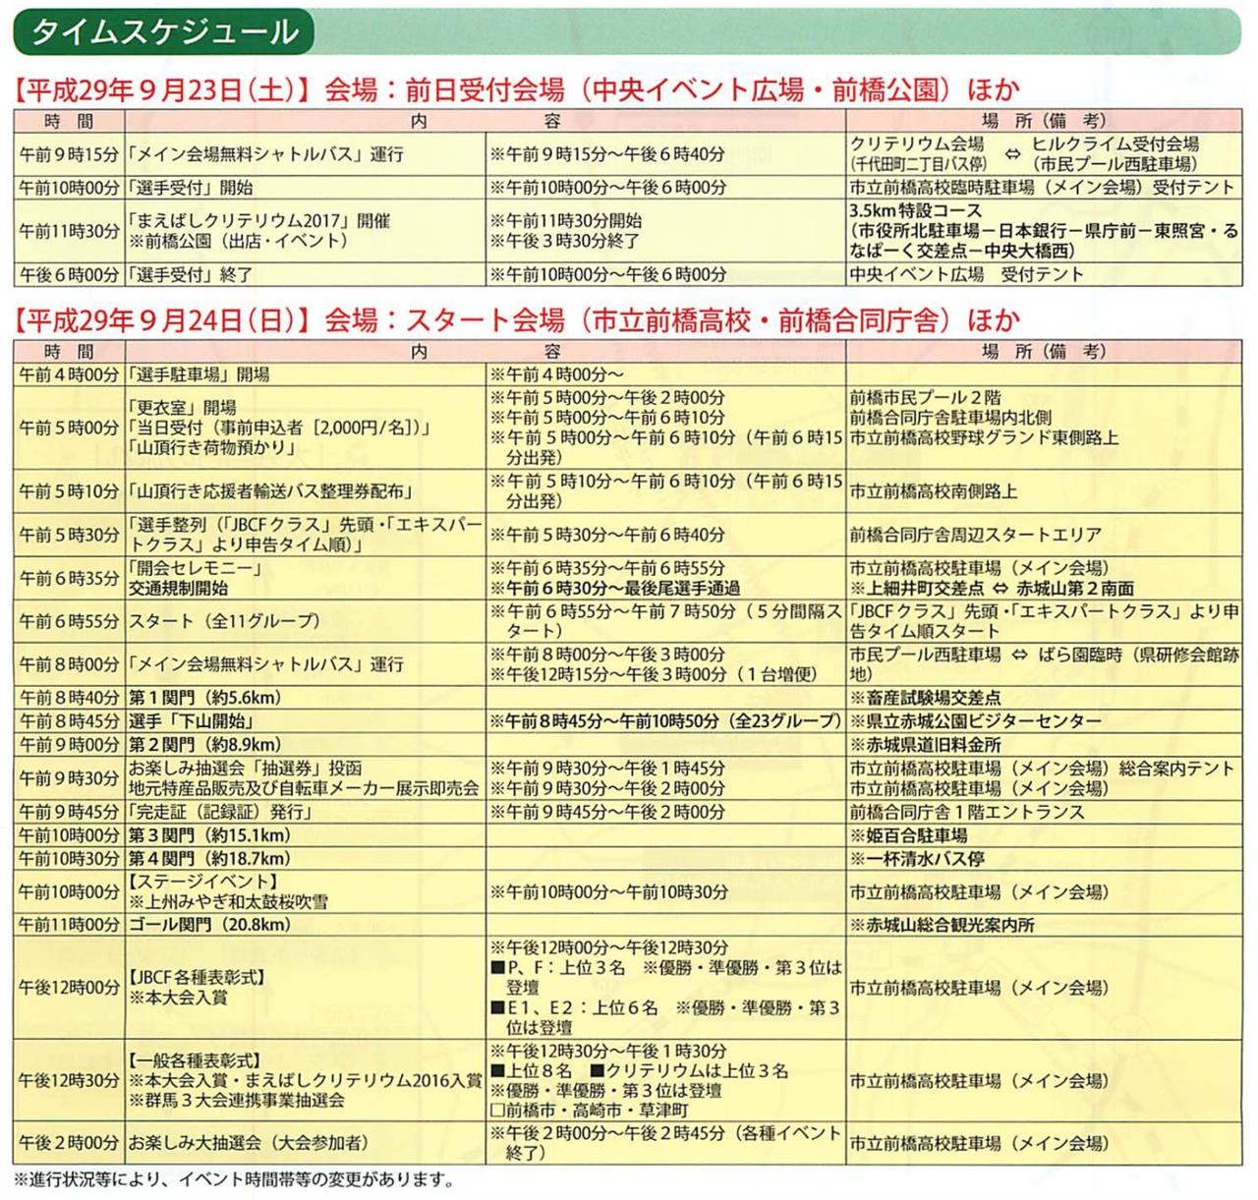Click 第1関門(約5.6km) entry

pyautogui.click(x=205, y=698)
